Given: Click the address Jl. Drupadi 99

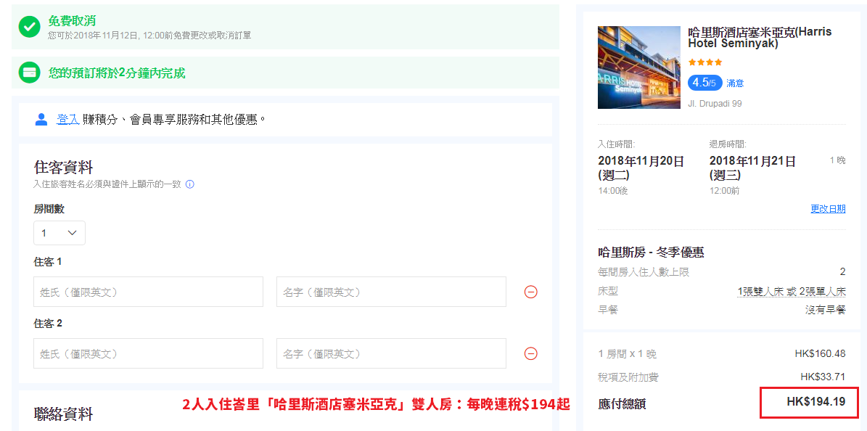Looking at the screenshot, I should 715,104.
